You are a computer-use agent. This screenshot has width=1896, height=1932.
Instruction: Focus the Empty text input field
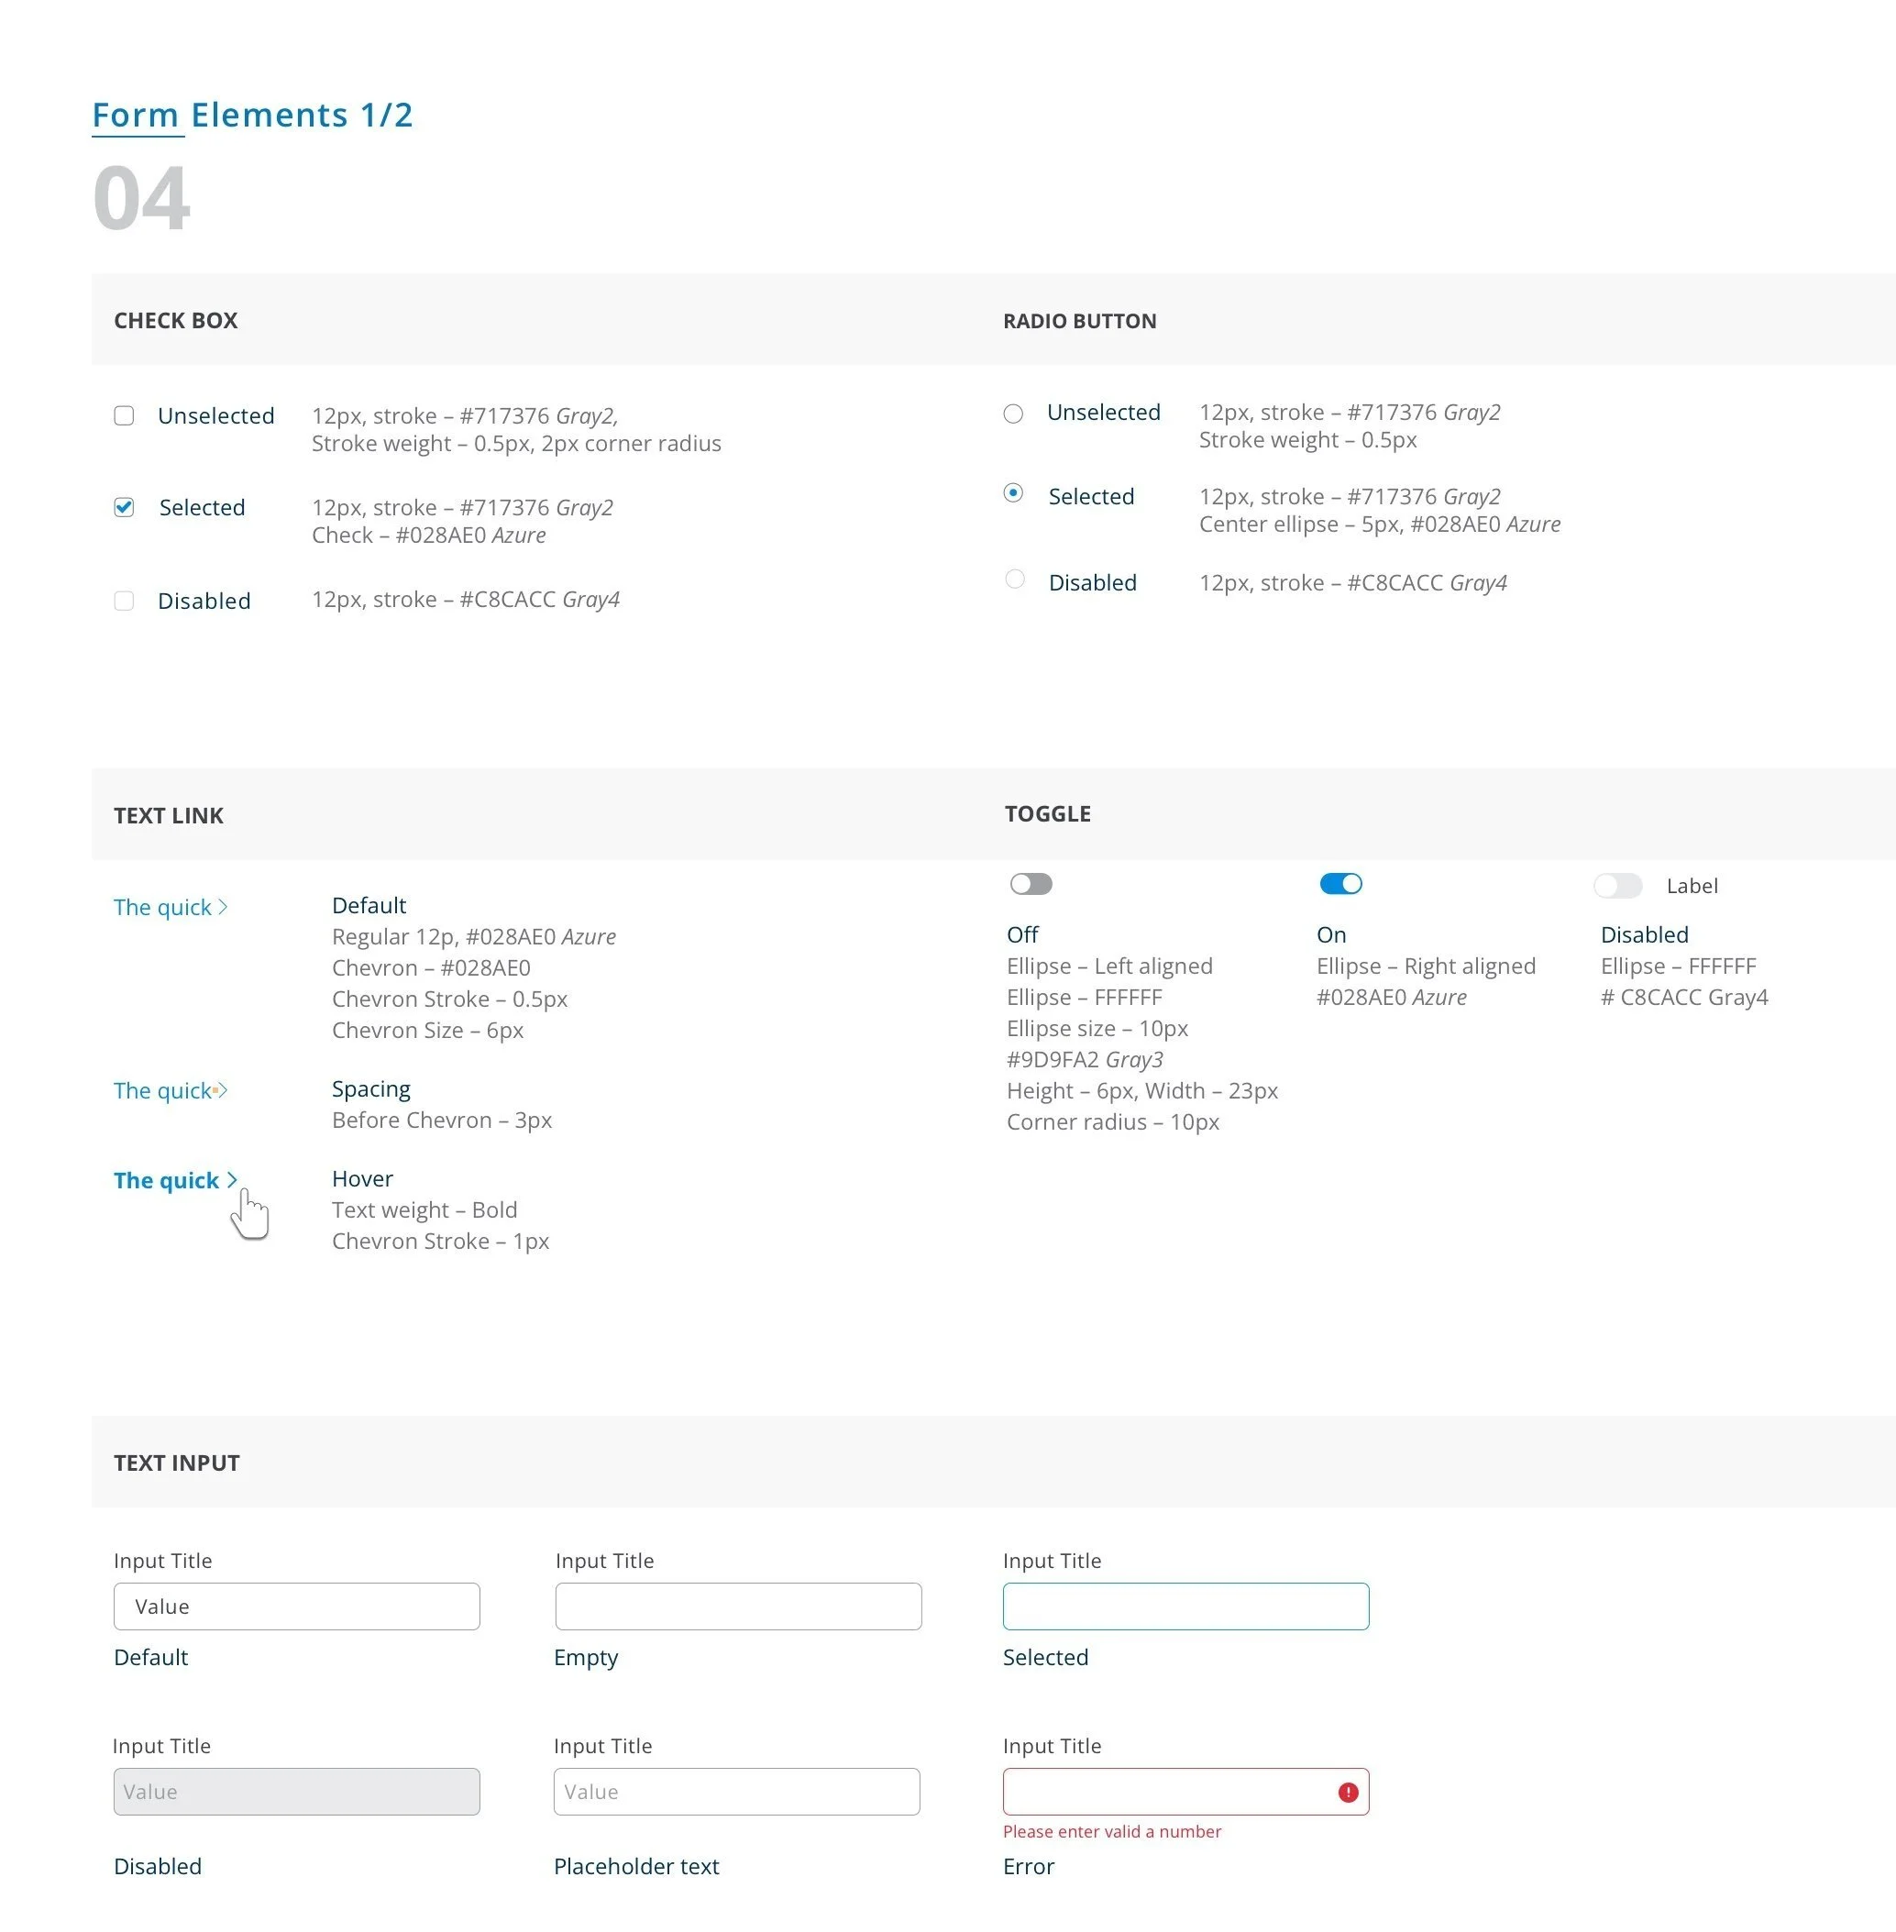point(738,1606)
